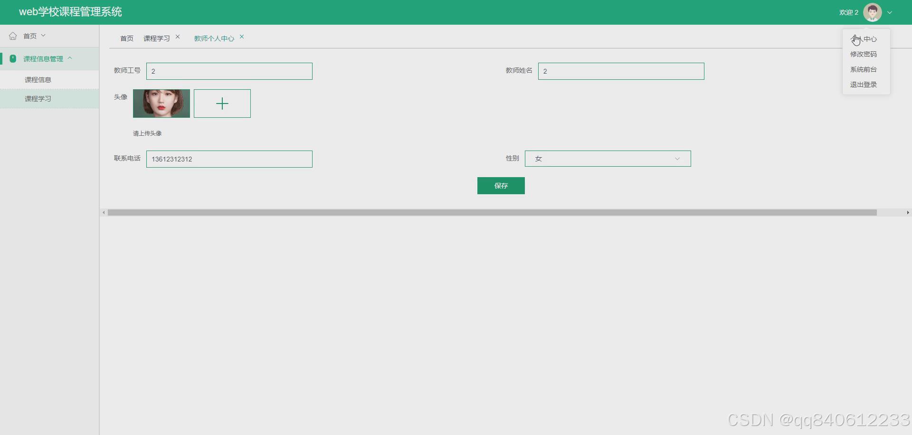Click the teacher avatar thumbnail preview
This screenshot has width=912, height=435.
point(161,103)
